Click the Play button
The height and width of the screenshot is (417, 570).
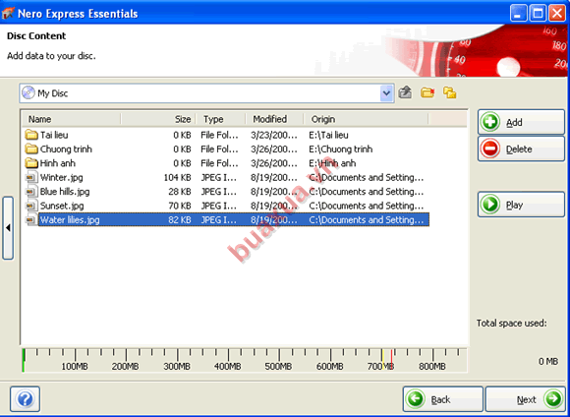click(x=521, y=205)
